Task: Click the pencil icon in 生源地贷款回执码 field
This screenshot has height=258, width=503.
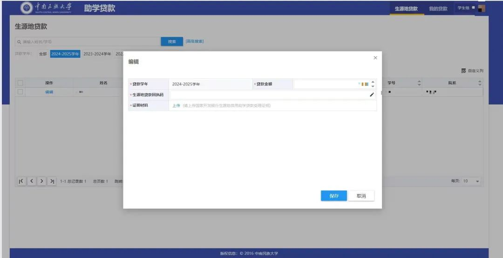Action: pyautogui.click(x=372, y=95)
